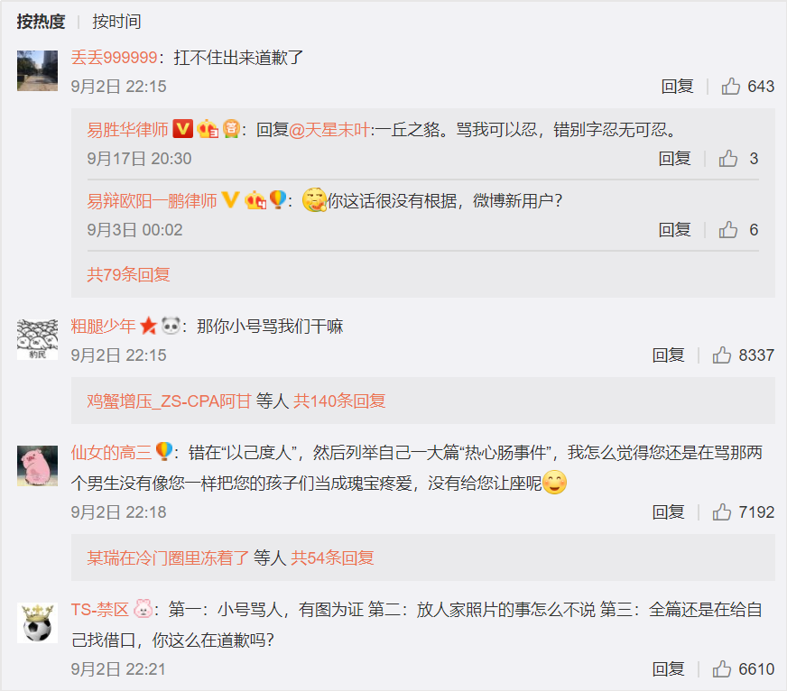The width and height of the screenshot is (787, 691).
Task: Reply to 丢丢999999's comment
Action: [x=677, y=87]
